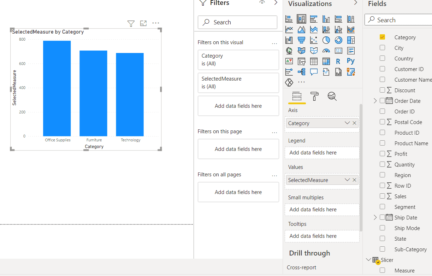Enable the Sales field checkbox
The image size is (432, 276).
383,196
